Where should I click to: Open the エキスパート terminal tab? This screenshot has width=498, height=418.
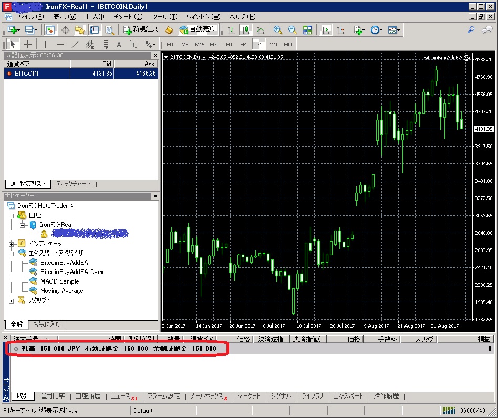point(348,396)
